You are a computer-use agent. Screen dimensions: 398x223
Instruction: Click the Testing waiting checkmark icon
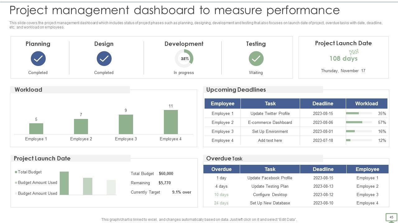[256, 59]
